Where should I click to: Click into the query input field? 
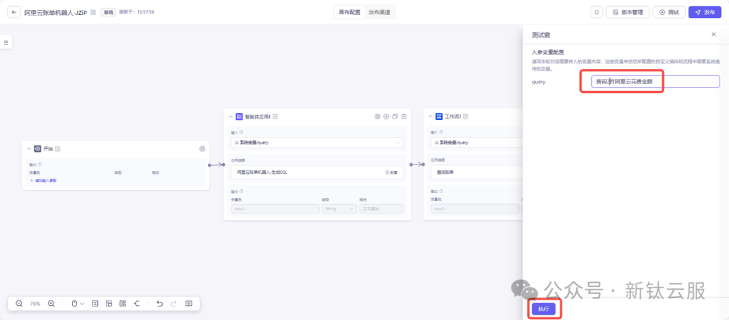(x=655, y=82)
